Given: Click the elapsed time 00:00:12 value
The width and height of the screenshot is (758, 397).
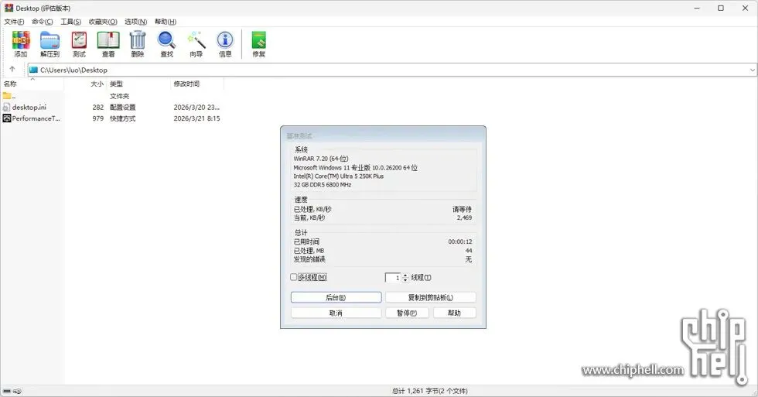Looking at the screenshot, I should pyautogui.click(x=459, y=241).
